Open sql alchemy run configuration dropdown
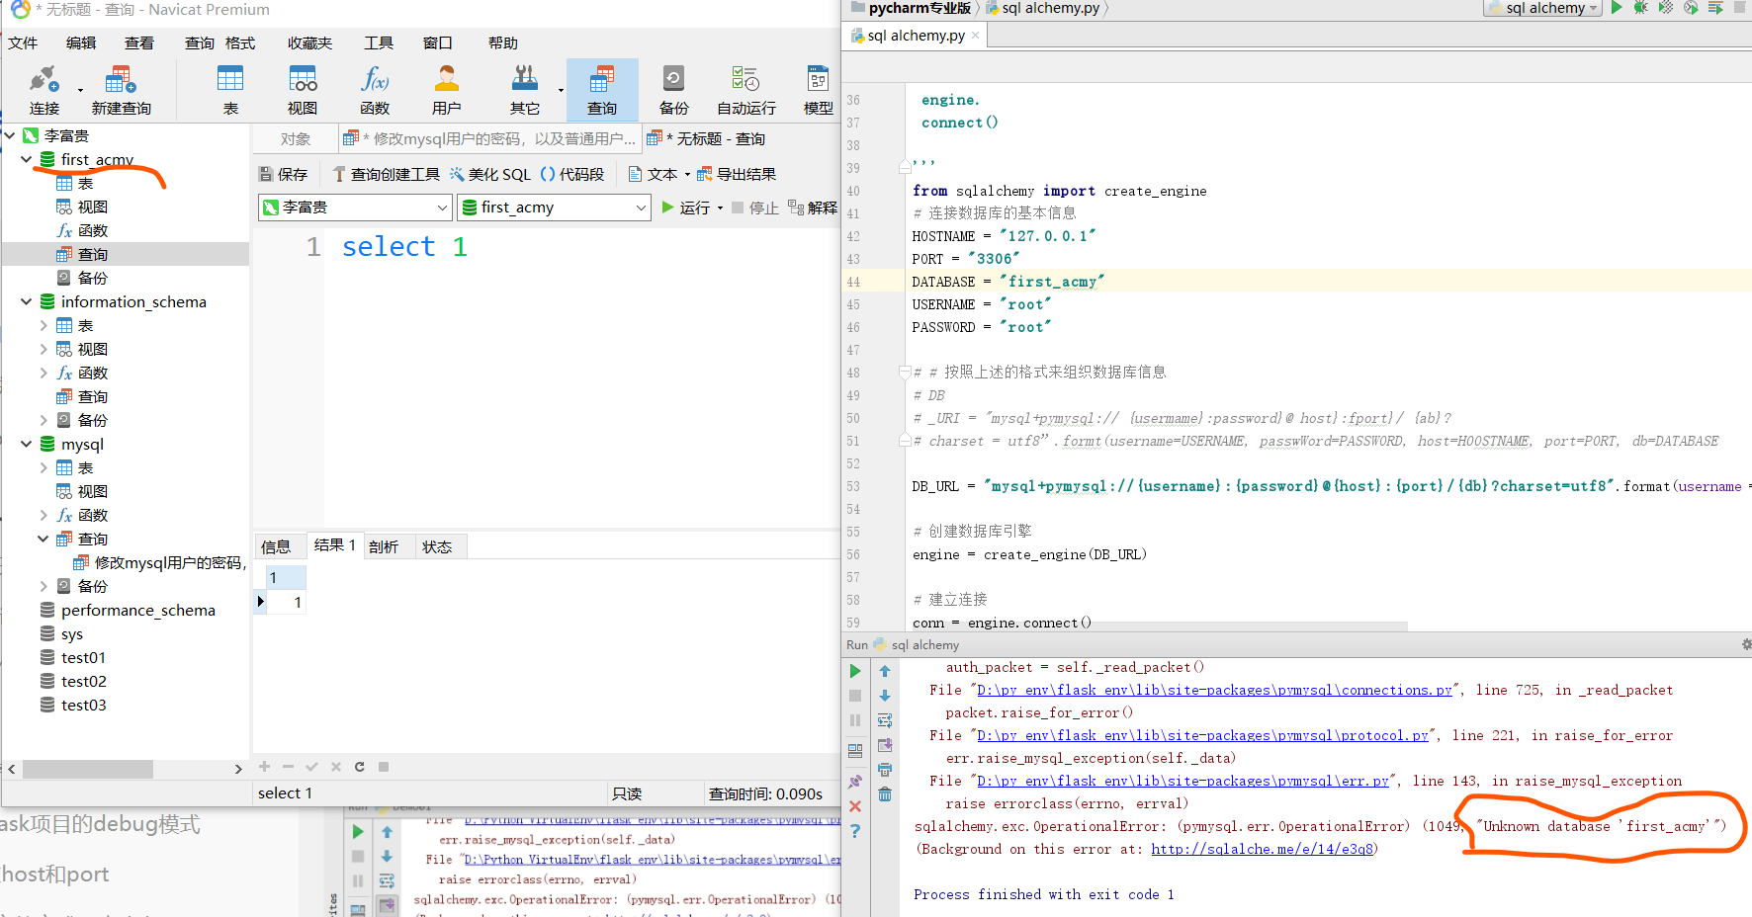The image size is (1752, 917). [x=1542, y=8]
